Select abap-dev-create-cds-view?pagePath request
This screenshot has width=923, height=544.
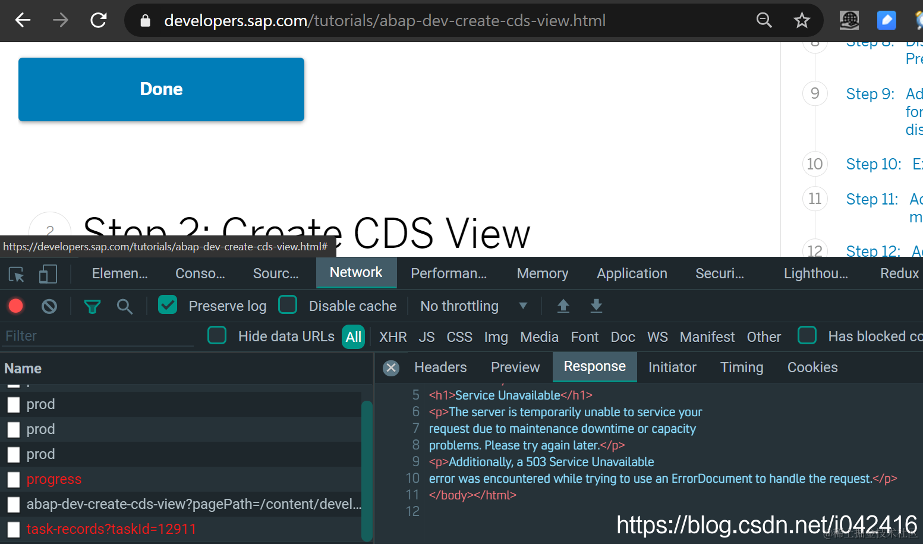(x=181, y=504)
